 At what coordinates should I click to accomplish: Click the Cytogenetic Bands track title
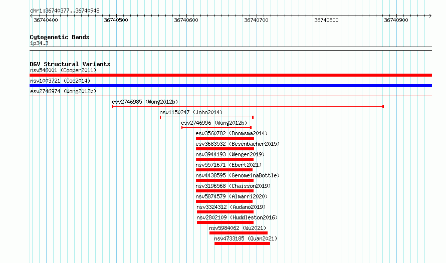tap(60, 37)
